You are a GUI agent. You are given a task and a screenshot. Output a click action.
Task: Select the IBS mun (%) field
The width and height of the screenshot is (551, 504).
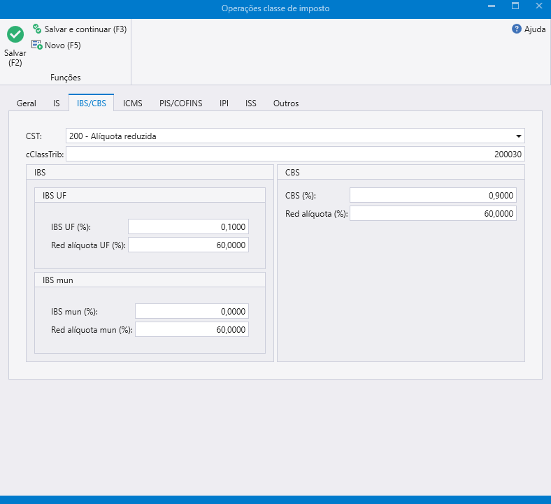192,312
